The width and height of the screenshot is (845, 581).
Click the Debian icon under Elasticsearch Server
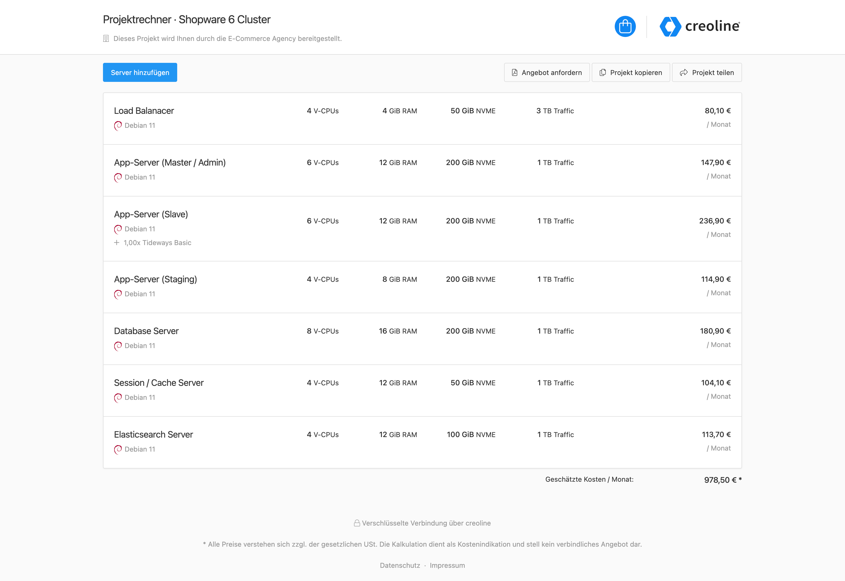[x=118, y=449]
